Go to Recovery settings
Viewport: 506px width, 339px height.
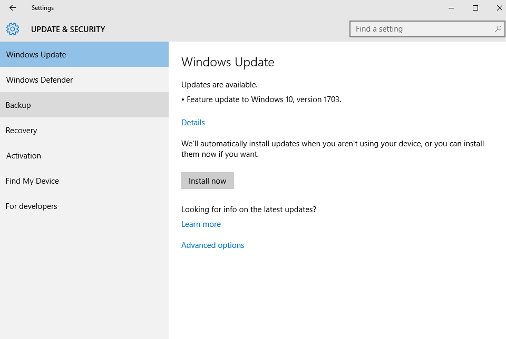click(84, 130)
